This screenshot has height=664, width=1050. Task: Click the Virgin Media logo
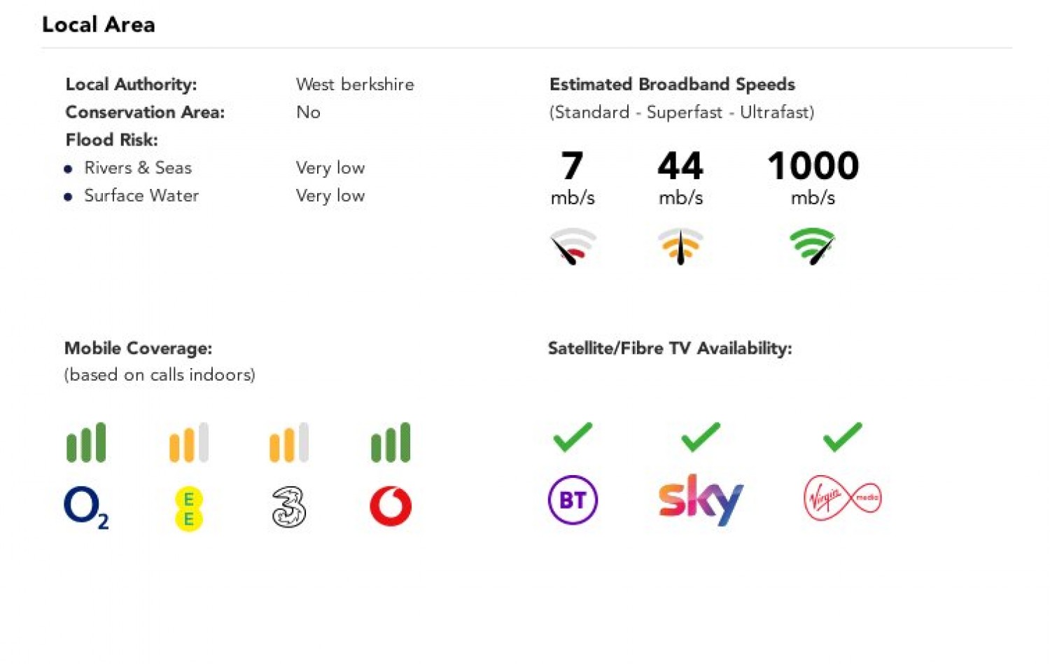[842, 498]
